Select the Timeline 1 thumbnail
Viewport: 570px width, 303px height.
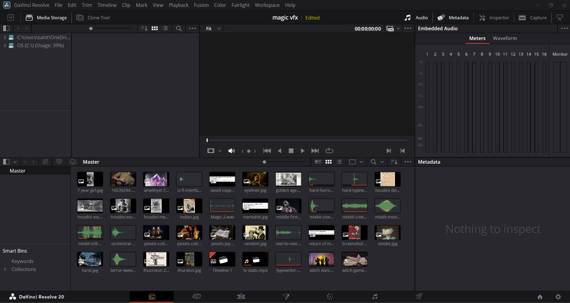[x=222, y=259]
